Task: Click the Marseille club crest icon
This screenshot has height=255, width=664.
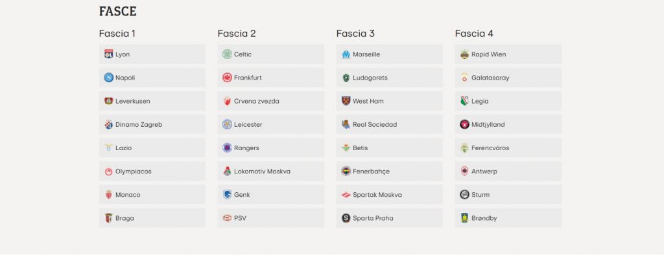Action: (346, 54)
